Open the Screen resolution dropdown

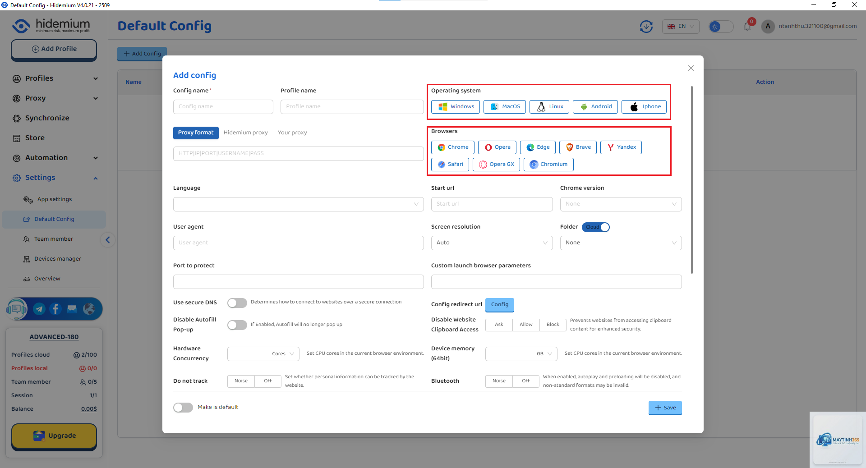pyautogui.click(x=492, y=243)
